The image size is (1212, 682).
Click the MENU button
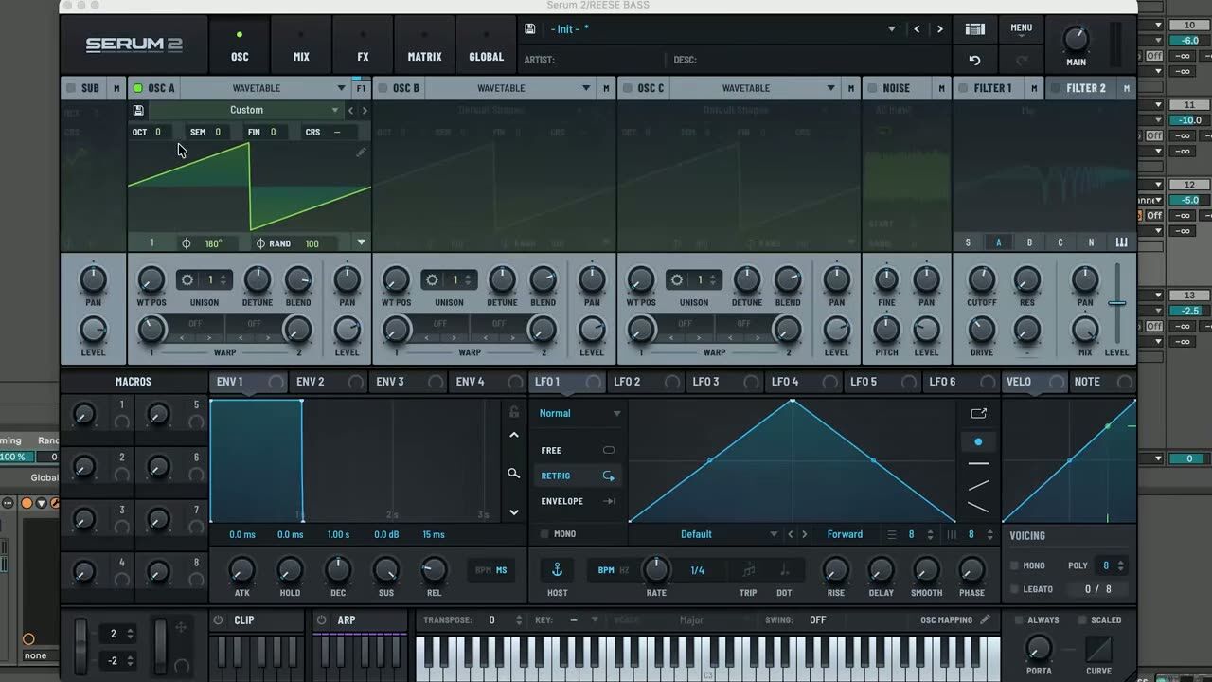1021,28
